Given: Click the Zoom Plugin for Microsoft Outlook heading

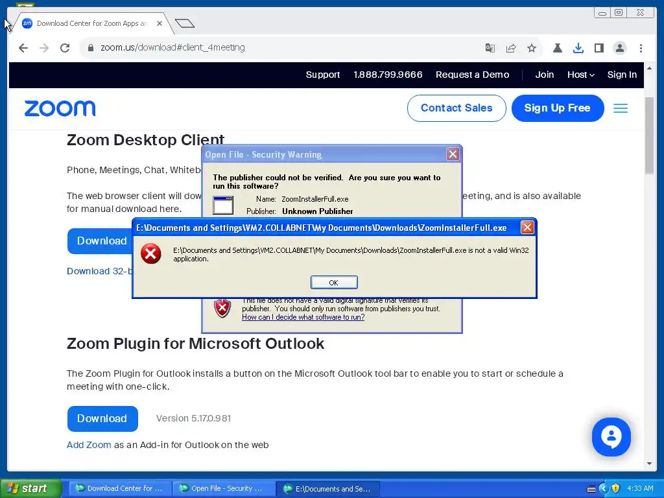Looking at the screenshot, I should click(x=195, y=344).
